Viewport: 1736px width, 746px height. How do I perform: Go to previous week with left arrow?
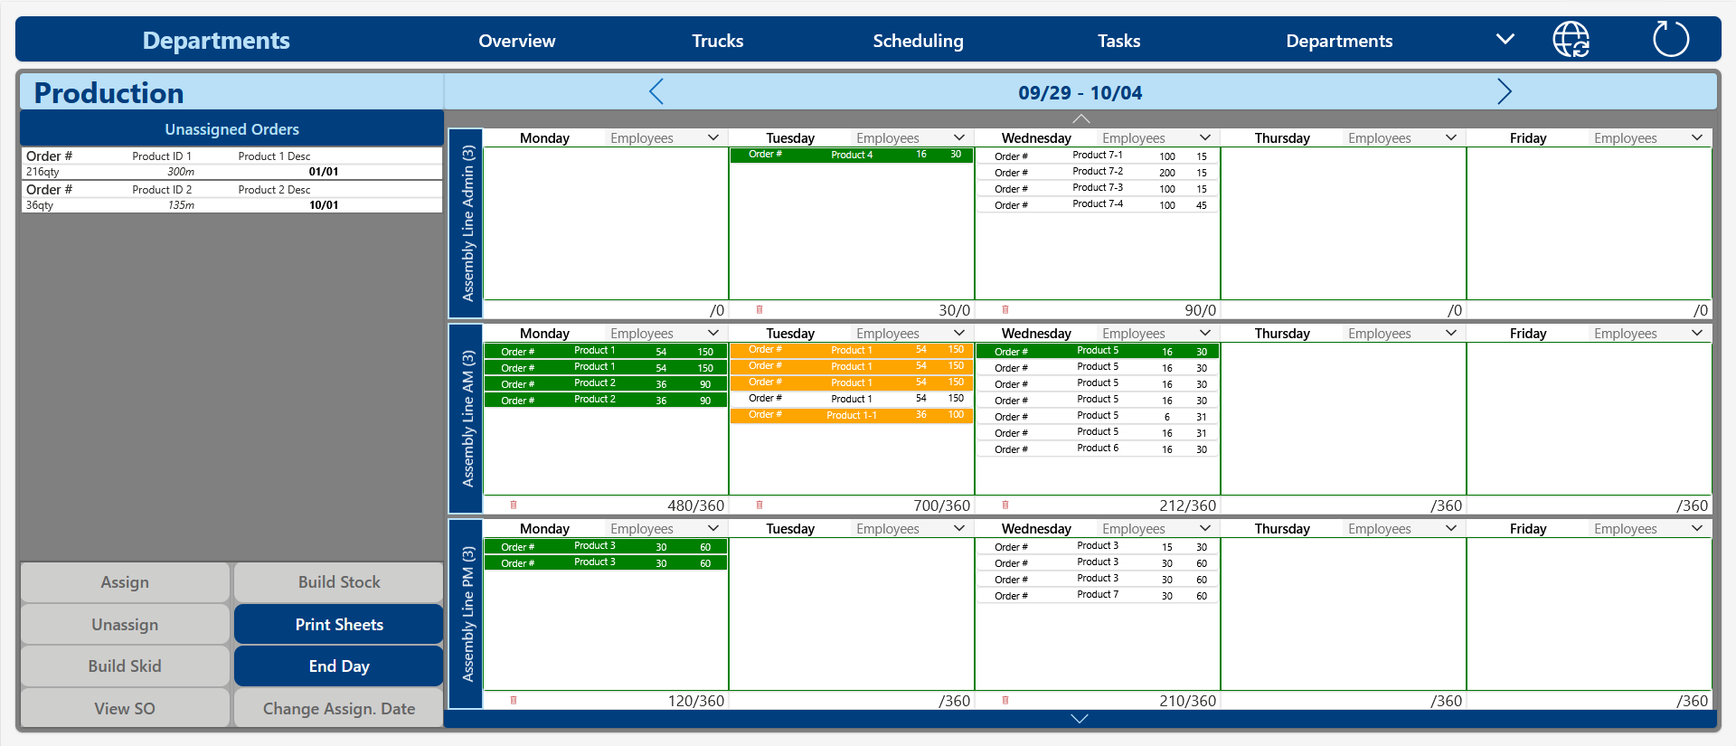656,91
